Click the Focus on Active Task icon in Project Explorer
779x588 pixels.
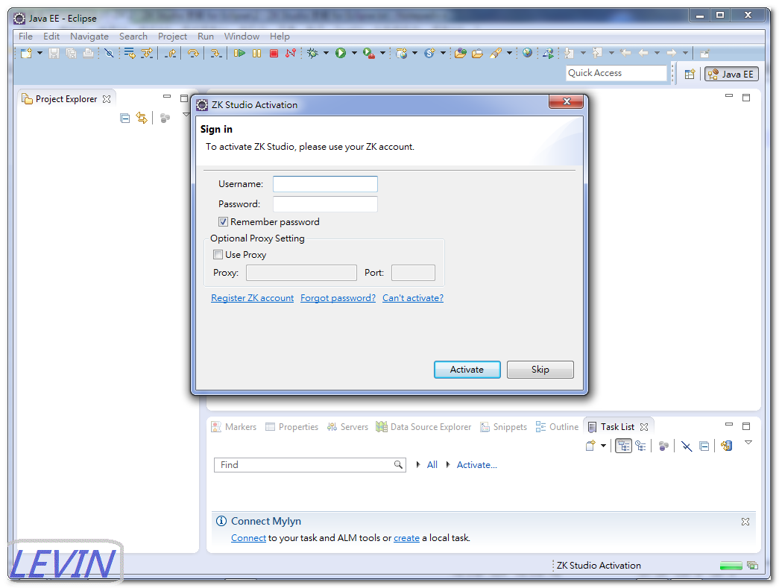click(x=165, y=118)
